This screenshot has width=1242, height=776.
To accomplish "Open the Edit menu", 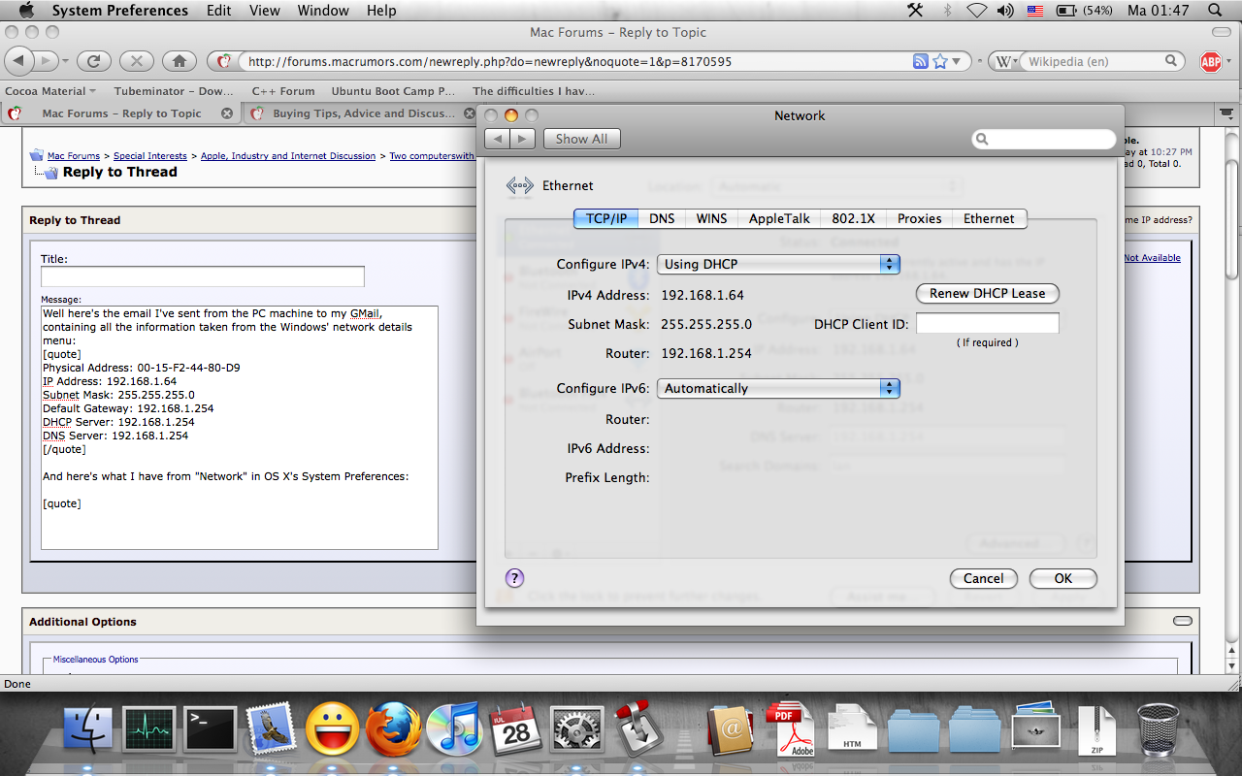I will 218,11.
